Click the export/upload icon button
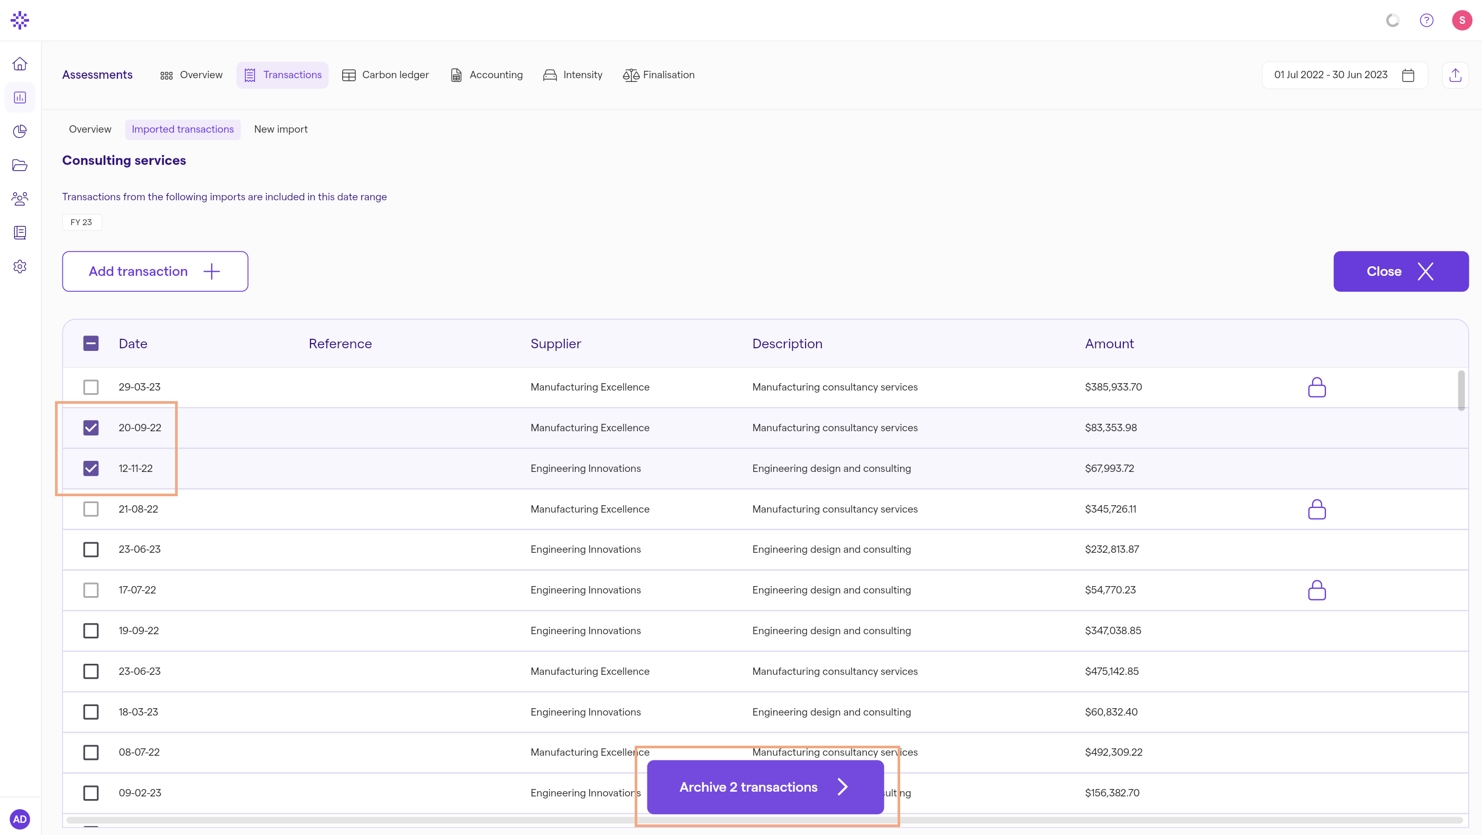 click(x=1456, y=75)
